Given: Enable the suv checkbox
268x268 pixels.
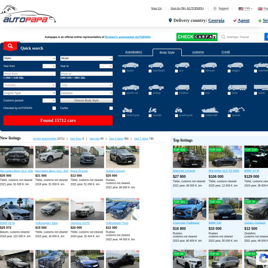Looking at the screenshot, I should pos(176,71).
